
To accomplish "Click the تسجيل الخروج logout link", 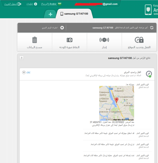I will (11, 4).
